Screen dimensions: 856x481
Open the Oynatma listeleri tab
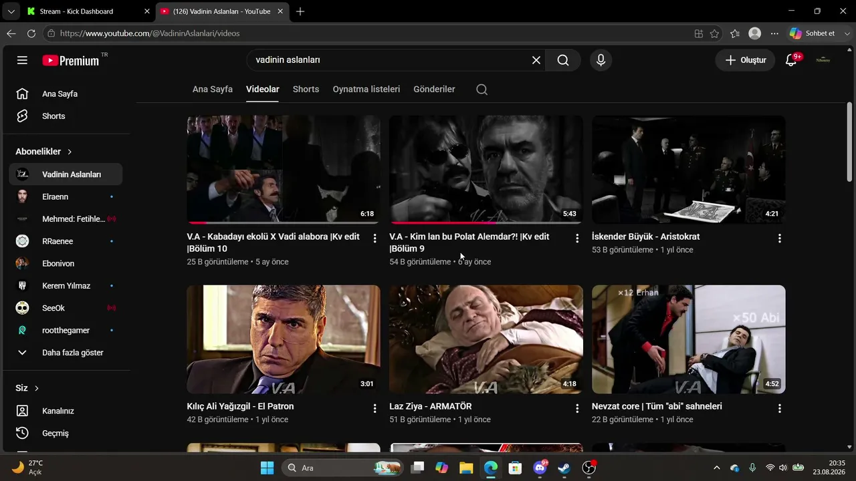point(366,90)
